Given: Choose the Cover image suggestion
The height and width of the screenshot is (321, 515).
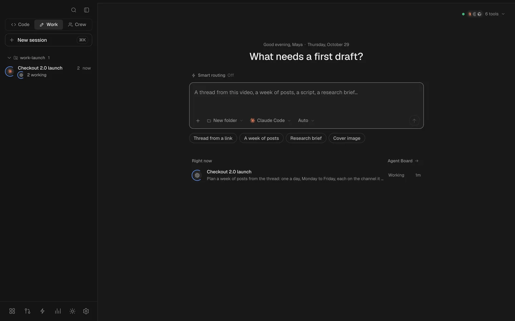Looking at the screenshot, I should tap(347, 138).
